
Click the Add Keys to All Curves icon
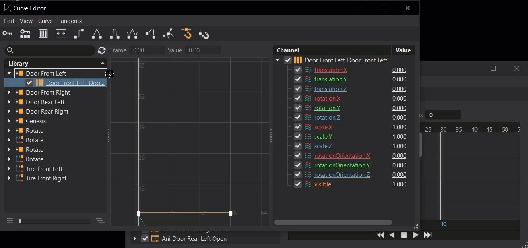[x=25, y=34]
